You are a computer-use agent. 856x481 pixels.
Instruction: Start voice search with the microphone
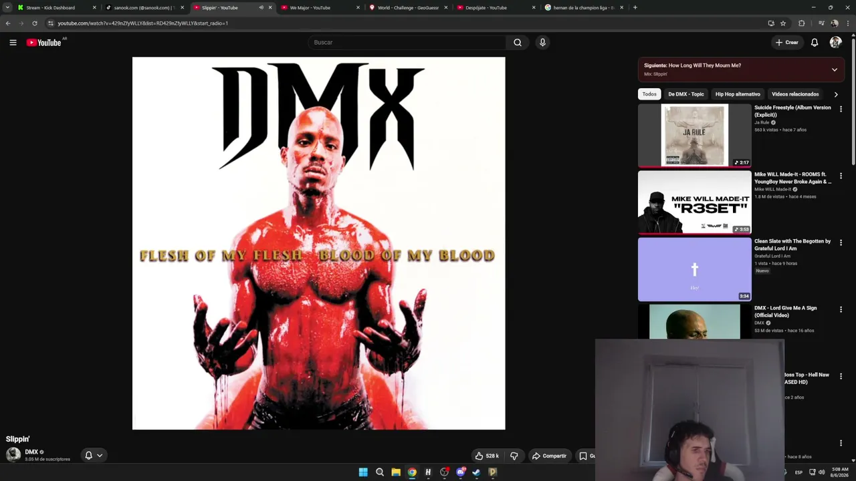click(x=542, y=42)
